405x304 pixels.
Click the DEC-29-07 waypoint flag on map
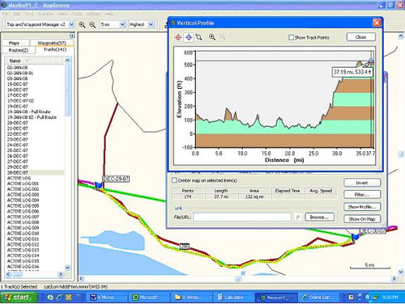click(99, 185)
